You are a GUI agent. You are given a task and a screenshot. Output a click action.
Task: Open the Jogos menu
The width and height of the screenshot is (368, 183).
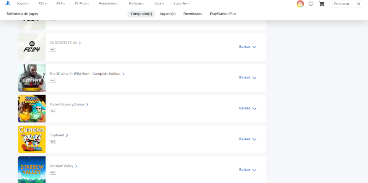coord(23,4)
